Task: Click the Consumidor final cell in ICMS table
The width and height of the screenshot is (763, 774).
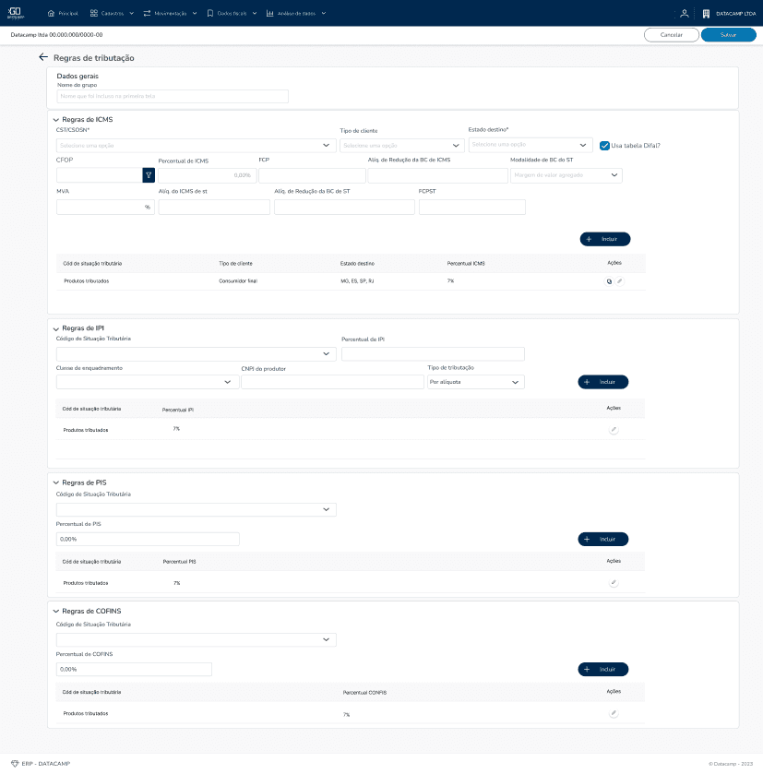Action: click(238, 280)
